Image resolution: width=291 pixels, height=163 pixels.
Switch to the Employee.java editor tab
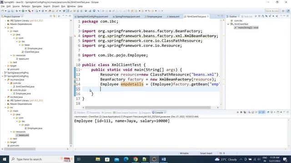click(x=153, y=16)
